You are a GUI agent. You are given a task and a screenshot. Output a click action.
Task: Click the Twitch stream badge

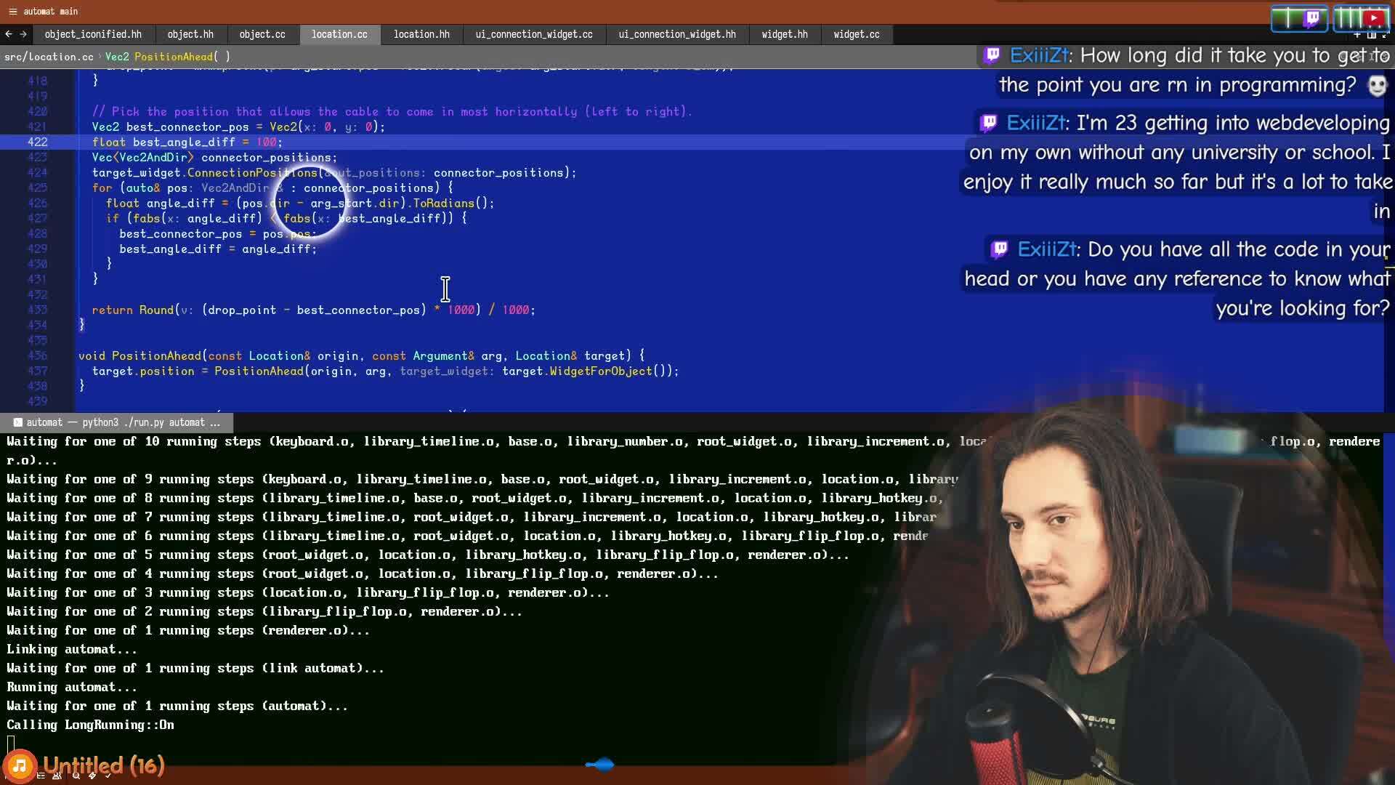1298,19
